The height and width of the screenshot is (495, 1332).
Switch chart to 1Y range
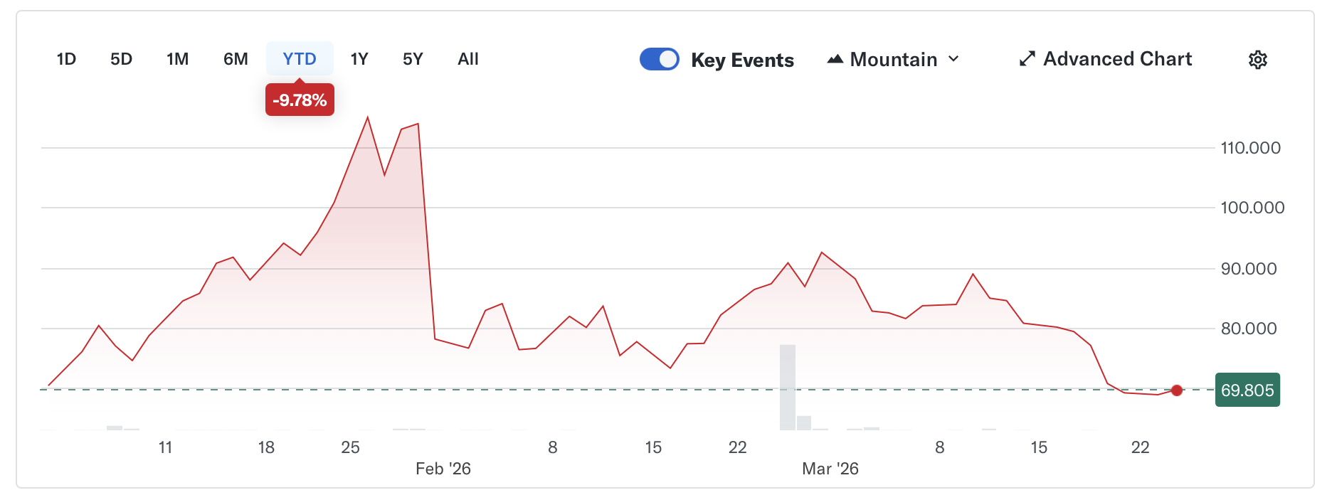[359, 59]
